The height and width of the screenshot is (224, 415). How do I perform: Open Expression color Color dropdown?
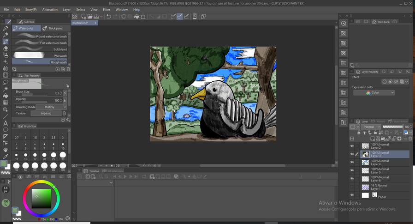click(x=374, y=92)
